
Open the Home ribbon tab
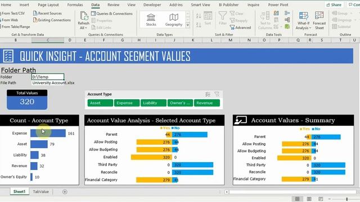6,4
